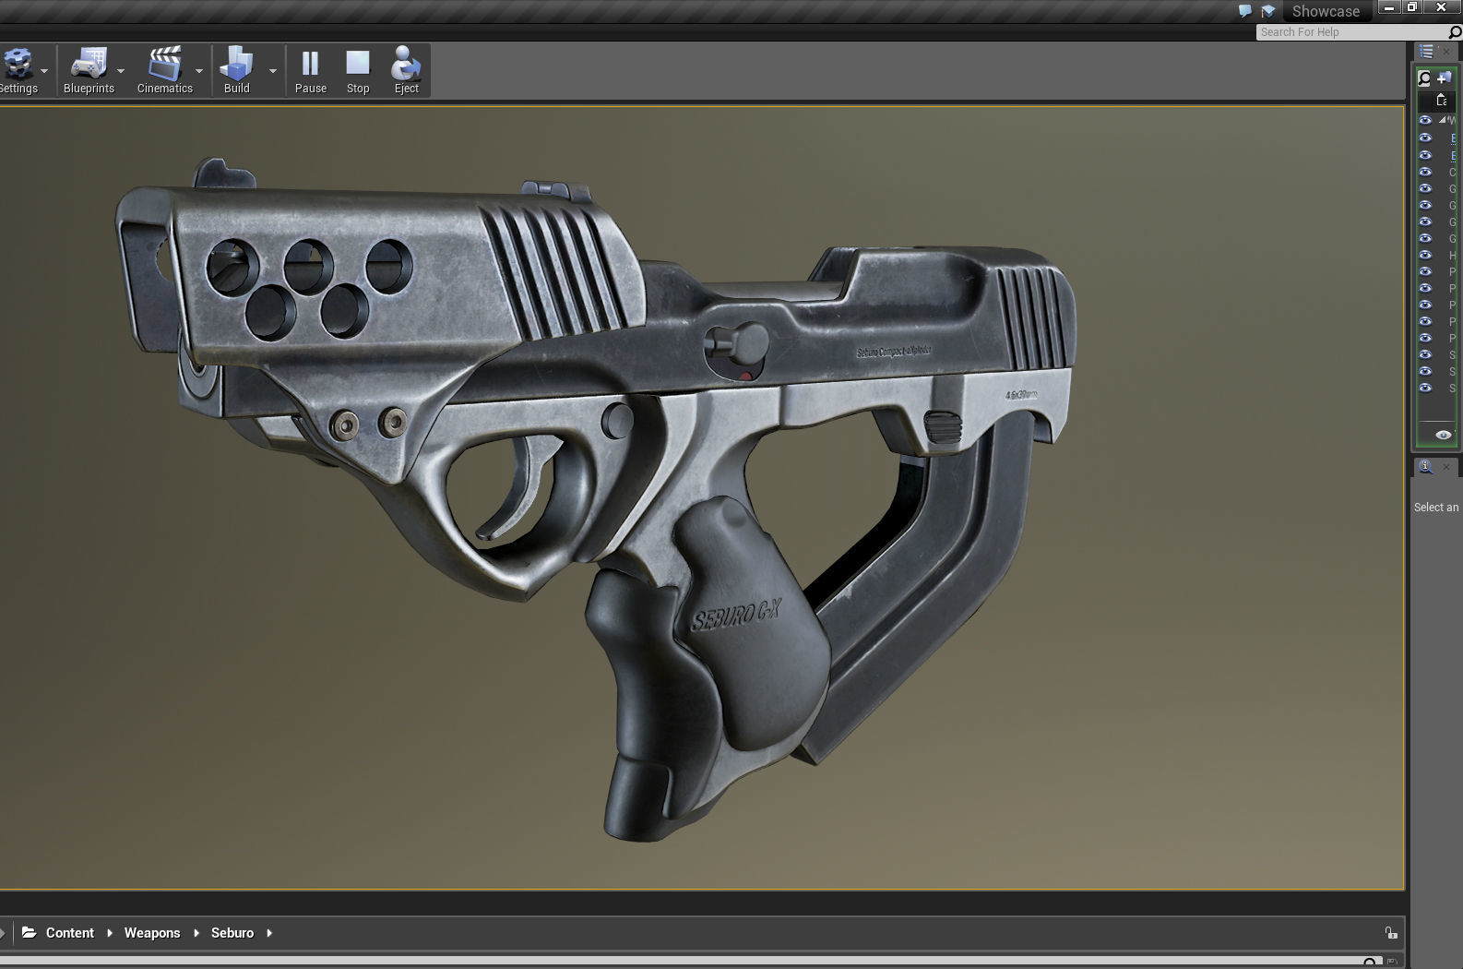This screenshot has width=1463, height=969.
Task: Expand the Blueprints dropdown arrow
Action: [x=121, y=71]
